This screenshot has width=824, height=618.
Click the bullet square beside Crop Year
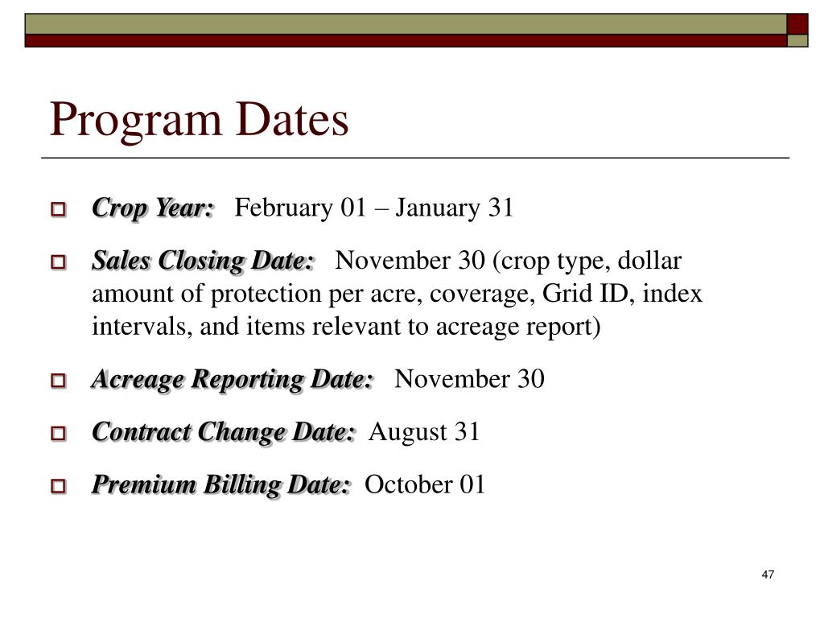tap(59, 211)
